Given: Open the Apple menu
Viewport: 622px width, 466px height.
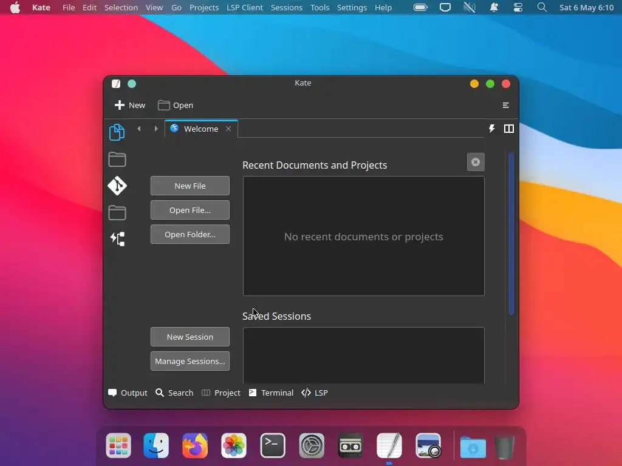Looking at the screenshot, I should [15, 7].
